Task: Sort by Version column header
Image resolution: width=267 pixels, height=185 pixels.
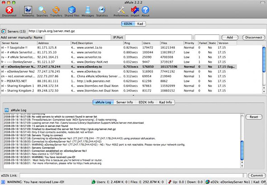Action: [227, 43]
